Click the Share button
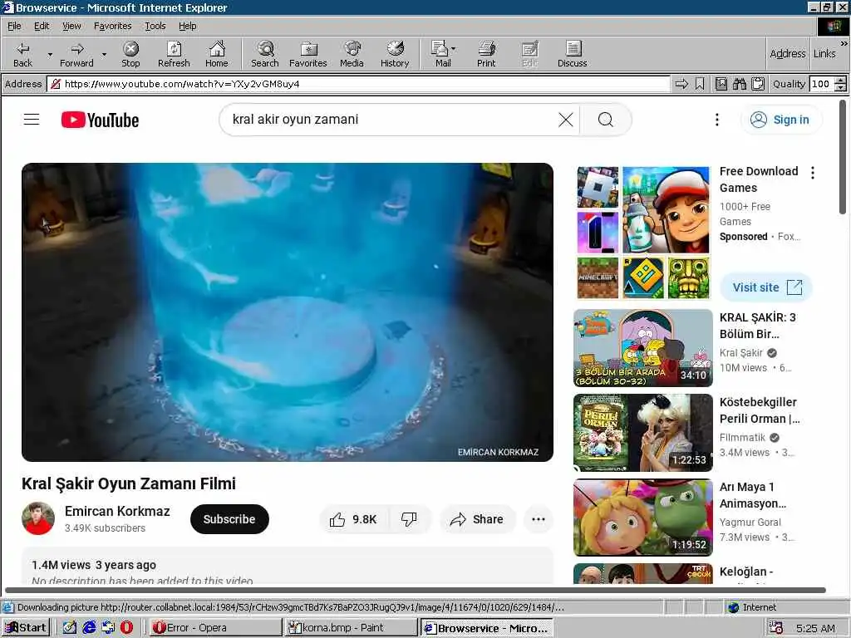This screenshot has height=638, width=851. [477, 519]
